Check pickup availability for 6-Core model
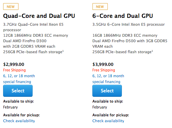Viewport: 172px width, 128px height. tap(108, 121)
